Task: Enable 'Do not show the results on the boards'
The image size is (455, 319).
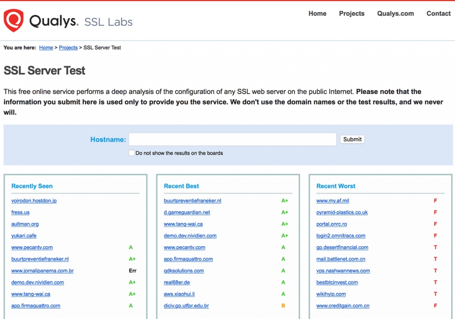Action: (x=132, y=152)
